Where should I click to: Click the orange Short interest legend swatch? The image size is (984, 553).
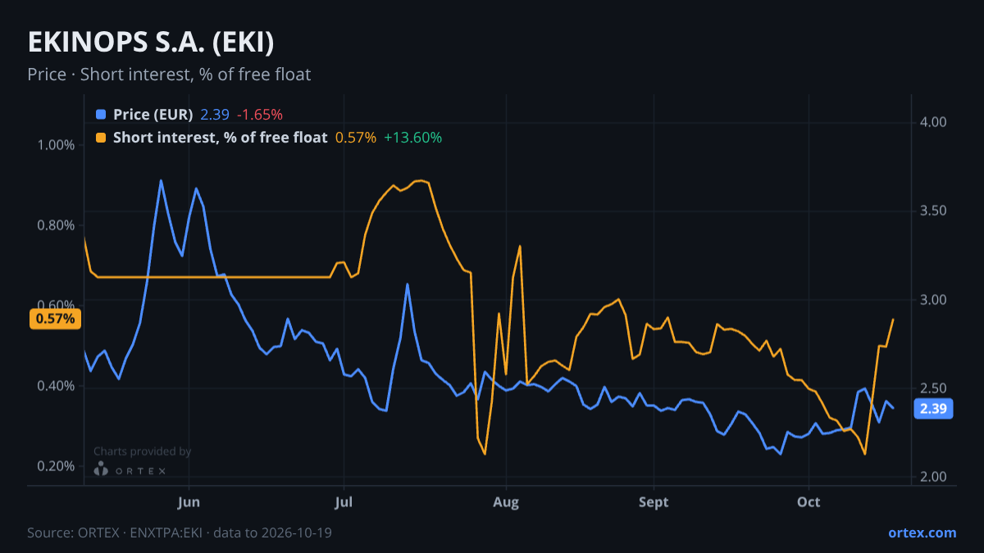pos(101,138)
